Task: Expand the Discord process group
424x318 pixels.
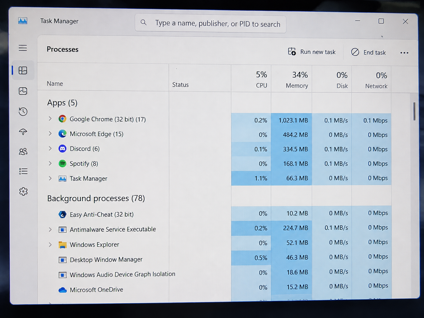Action: click(x=50, y=148)
